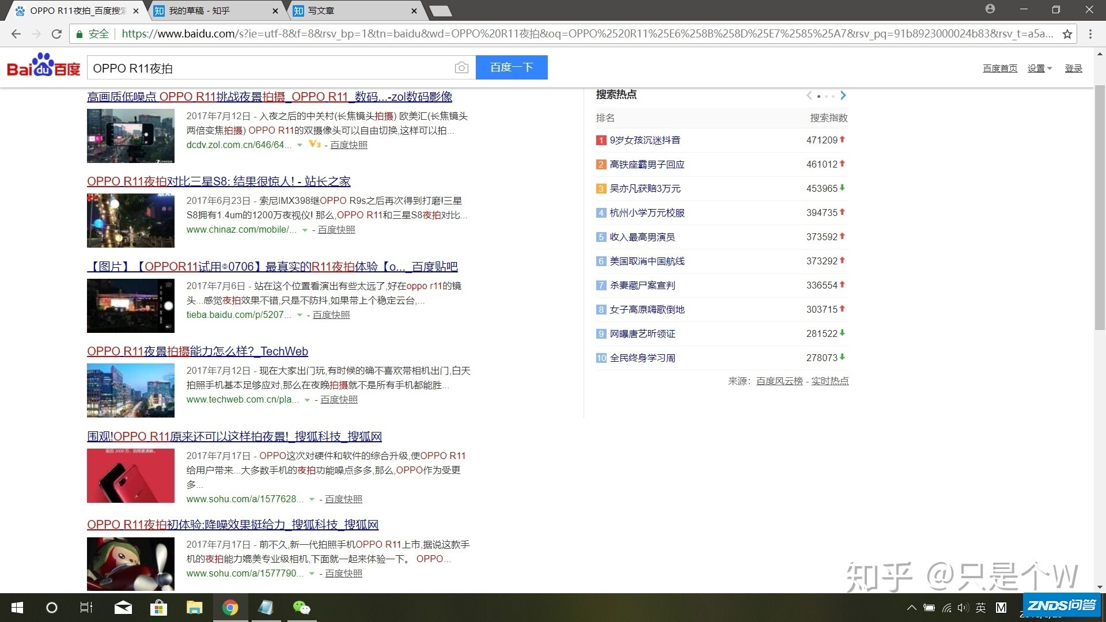Expand dropdown arrow beside dcdv.zol.com.cn URL
This screenshot has width=1106, height=622.
(x=300, y=145)
